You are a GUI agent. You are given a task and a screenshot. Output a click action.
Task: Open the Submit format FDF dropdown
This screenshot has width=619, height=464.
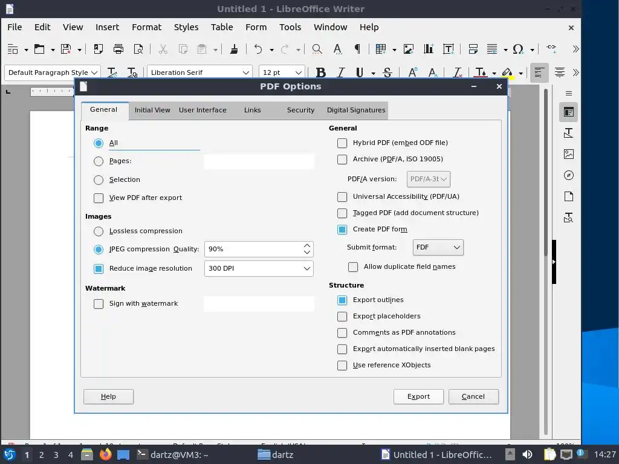tap(438, 247)
